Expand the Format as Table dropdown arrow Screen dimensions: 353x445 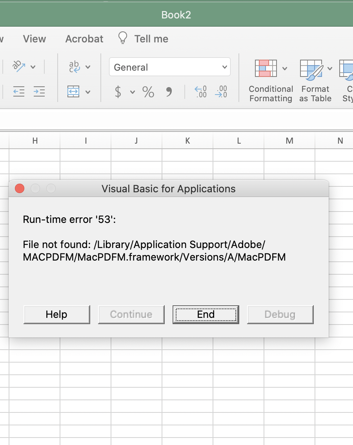coord(330,68)
